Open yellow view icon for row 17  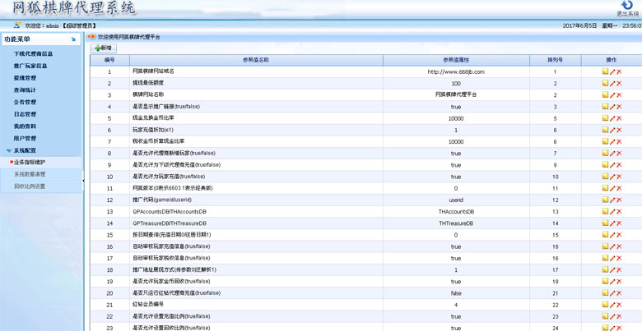point(605,258)
